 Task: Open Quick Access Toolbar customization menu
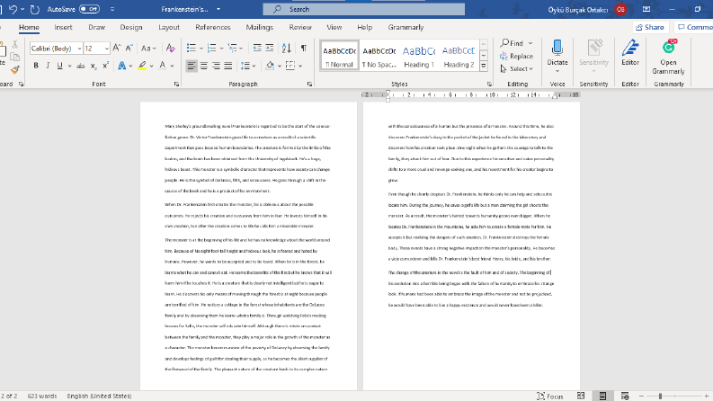pyautogui.click(x=112, y=9)
